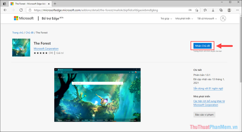Add this page to favorites
This screenshot has height=132, width=242.
[x=196, y=10]
